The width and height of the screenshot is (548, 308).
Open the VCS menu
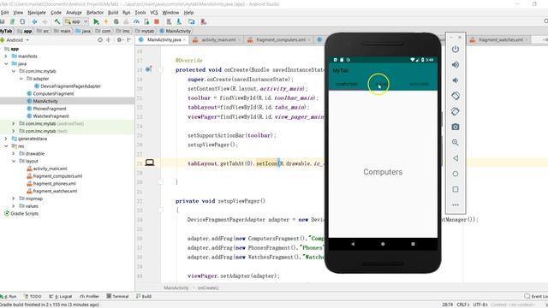point(154,13)
